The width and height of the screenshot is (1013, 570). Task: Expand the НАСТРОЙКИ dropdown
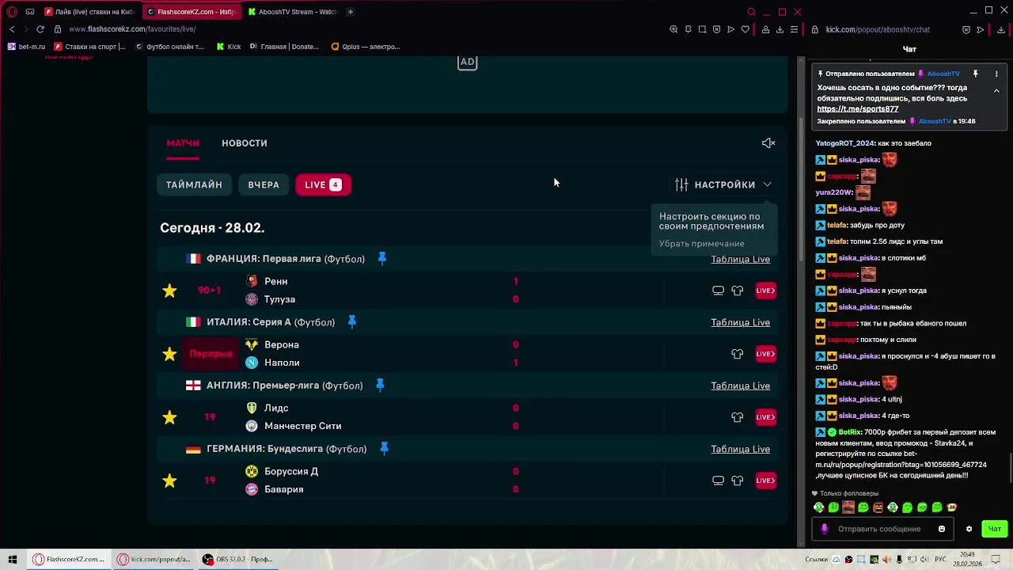point(723,184)
